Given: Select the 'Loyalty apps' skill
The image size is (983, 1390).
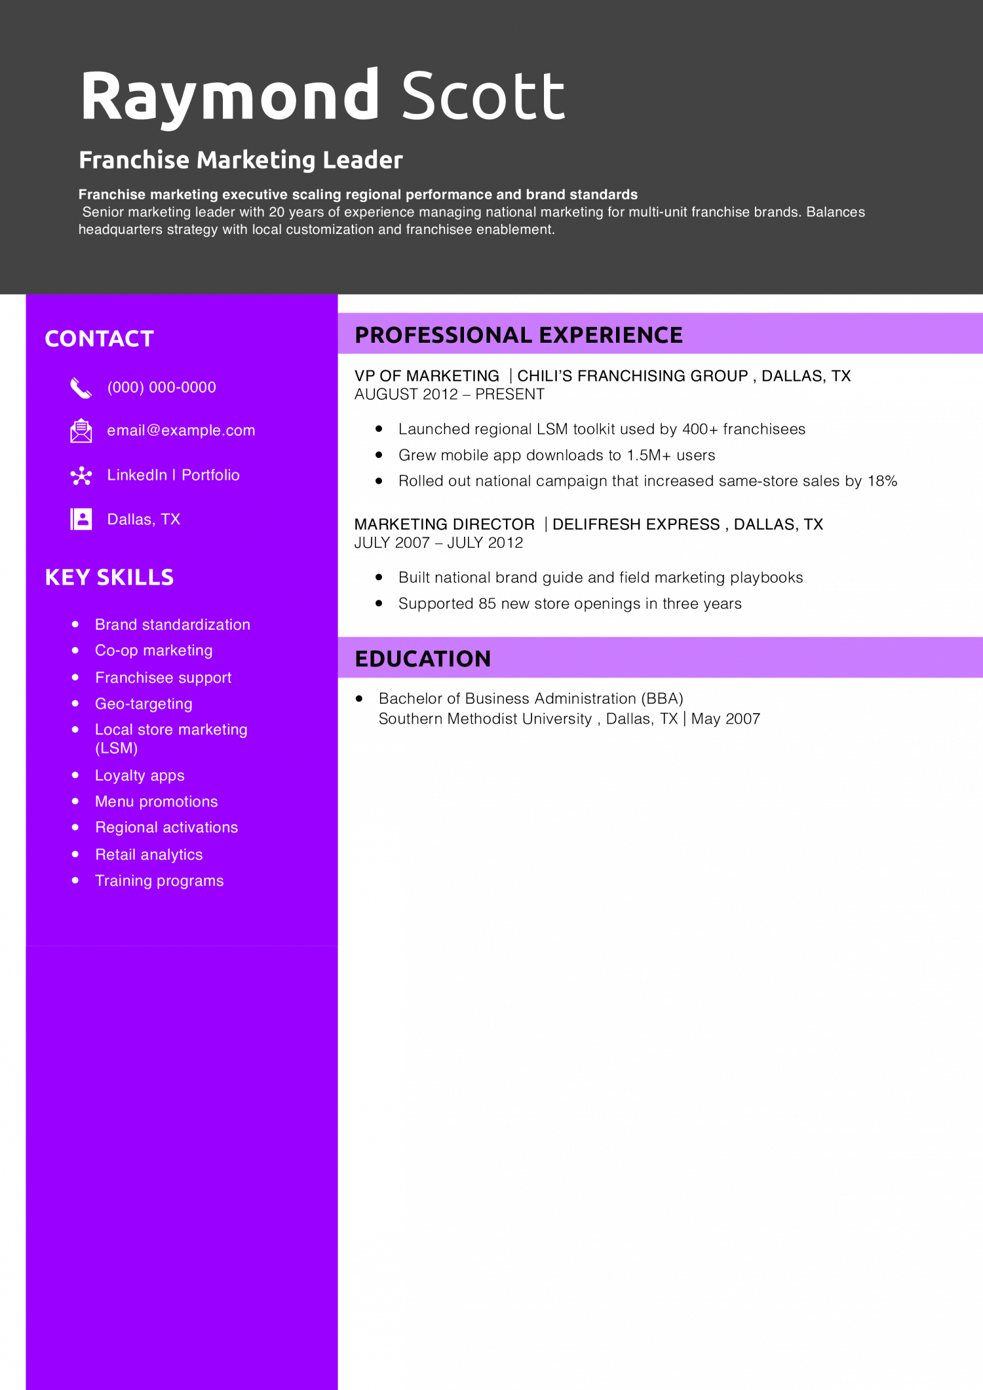Looking at the screenshot, I should click(x=140, y=776).
